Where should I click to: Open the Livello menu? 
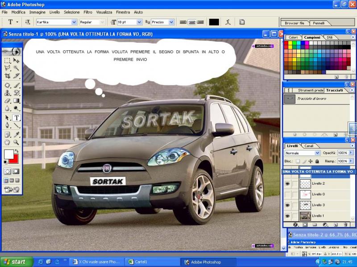tap(54, 12)
